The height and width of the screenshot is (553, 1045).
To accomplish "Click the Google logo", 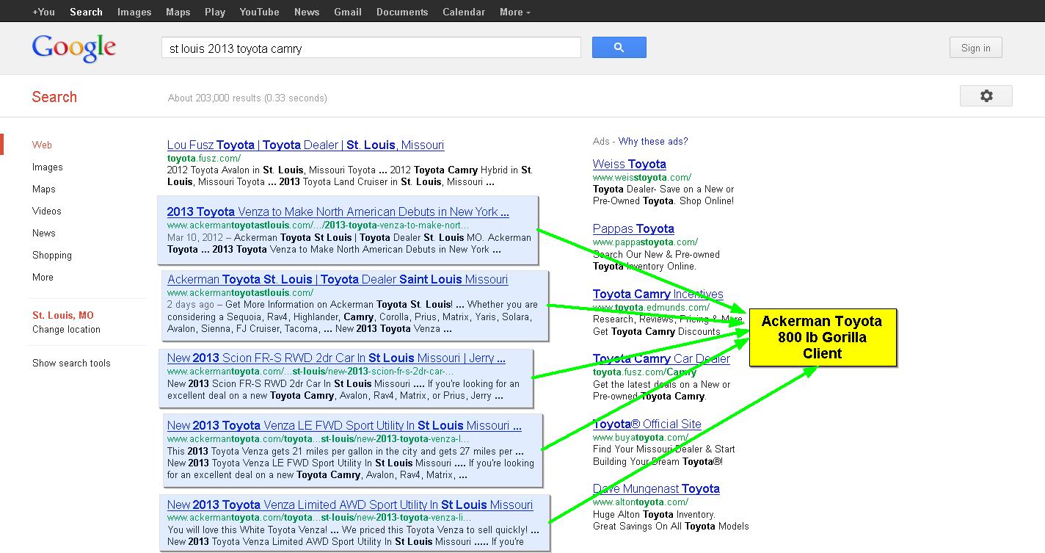I will [x=73, y=48].
